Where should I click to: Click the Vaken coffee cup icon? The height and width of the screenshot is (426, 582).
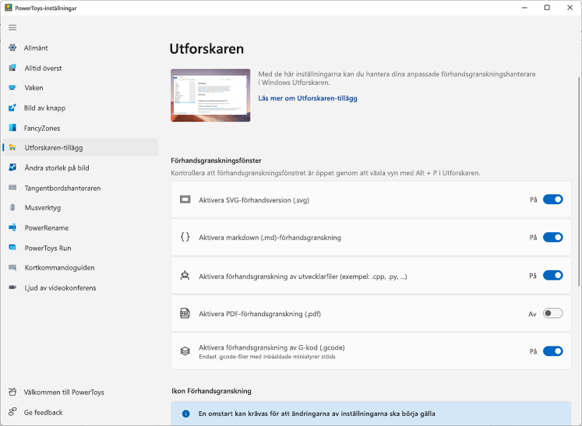coord(12,87)
